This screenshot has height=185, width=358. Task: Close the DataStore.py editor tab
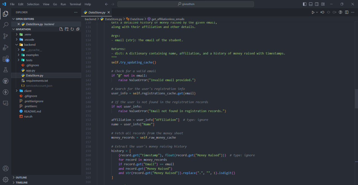[x=109, y=12]
